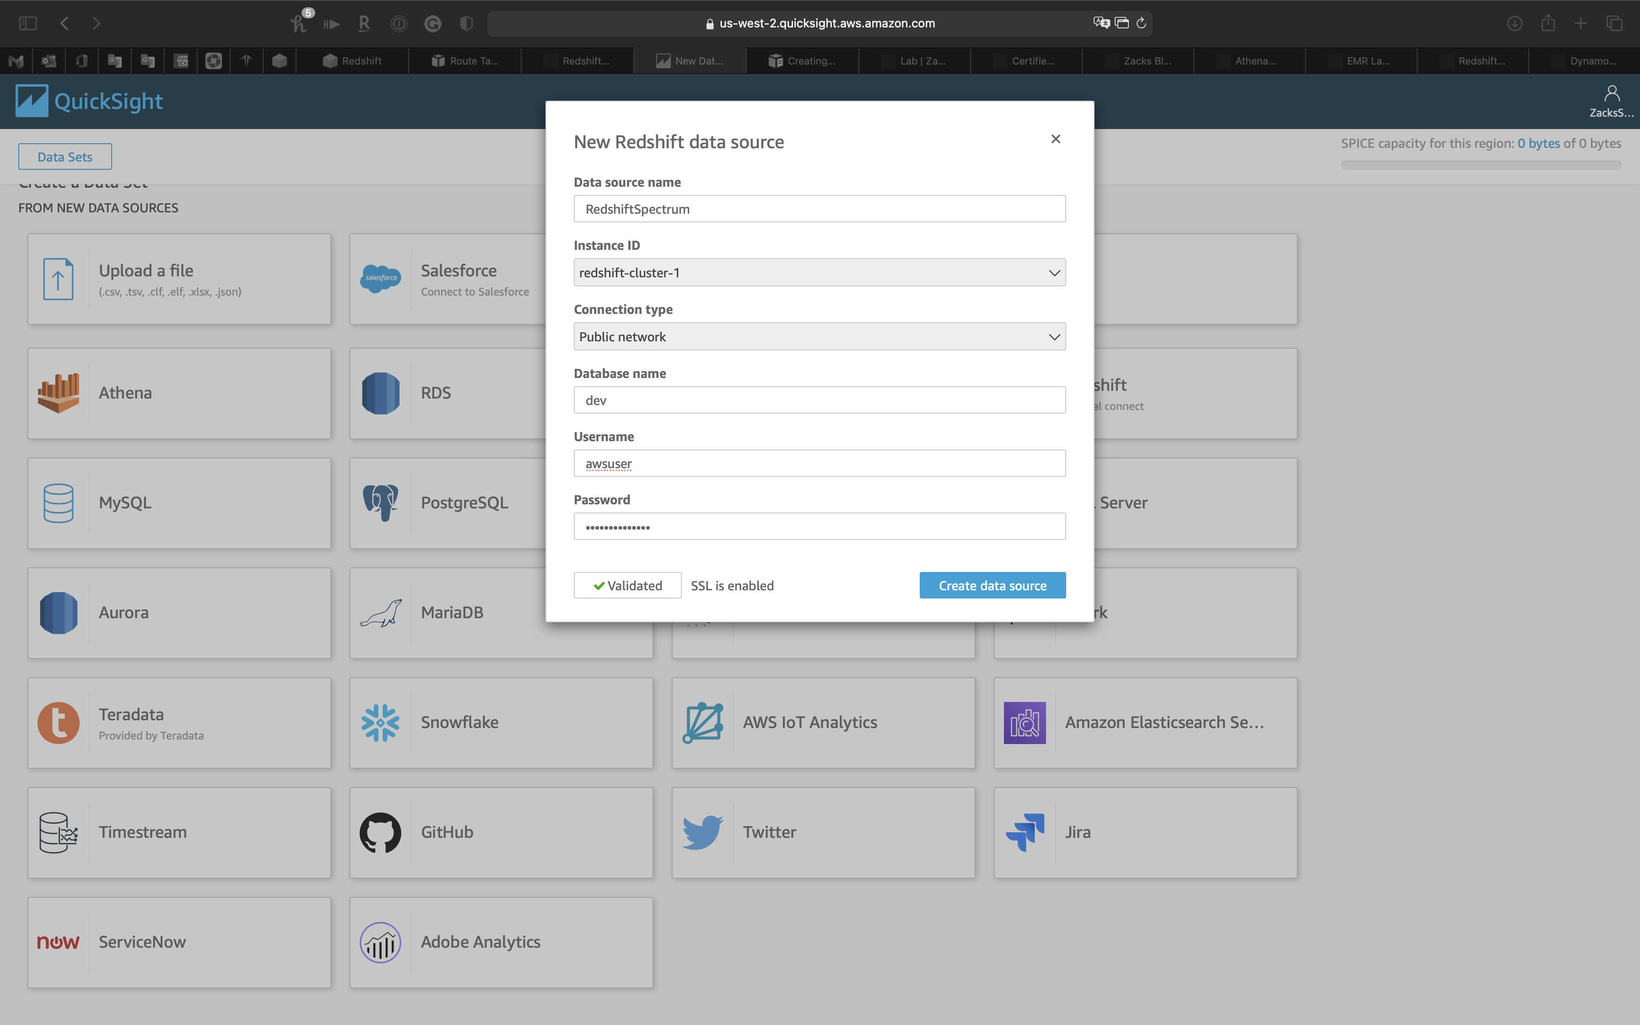Open the user account profile icon
Screen dimensions: 1640x1025
pyautogui.click(x=1612, y=94)
